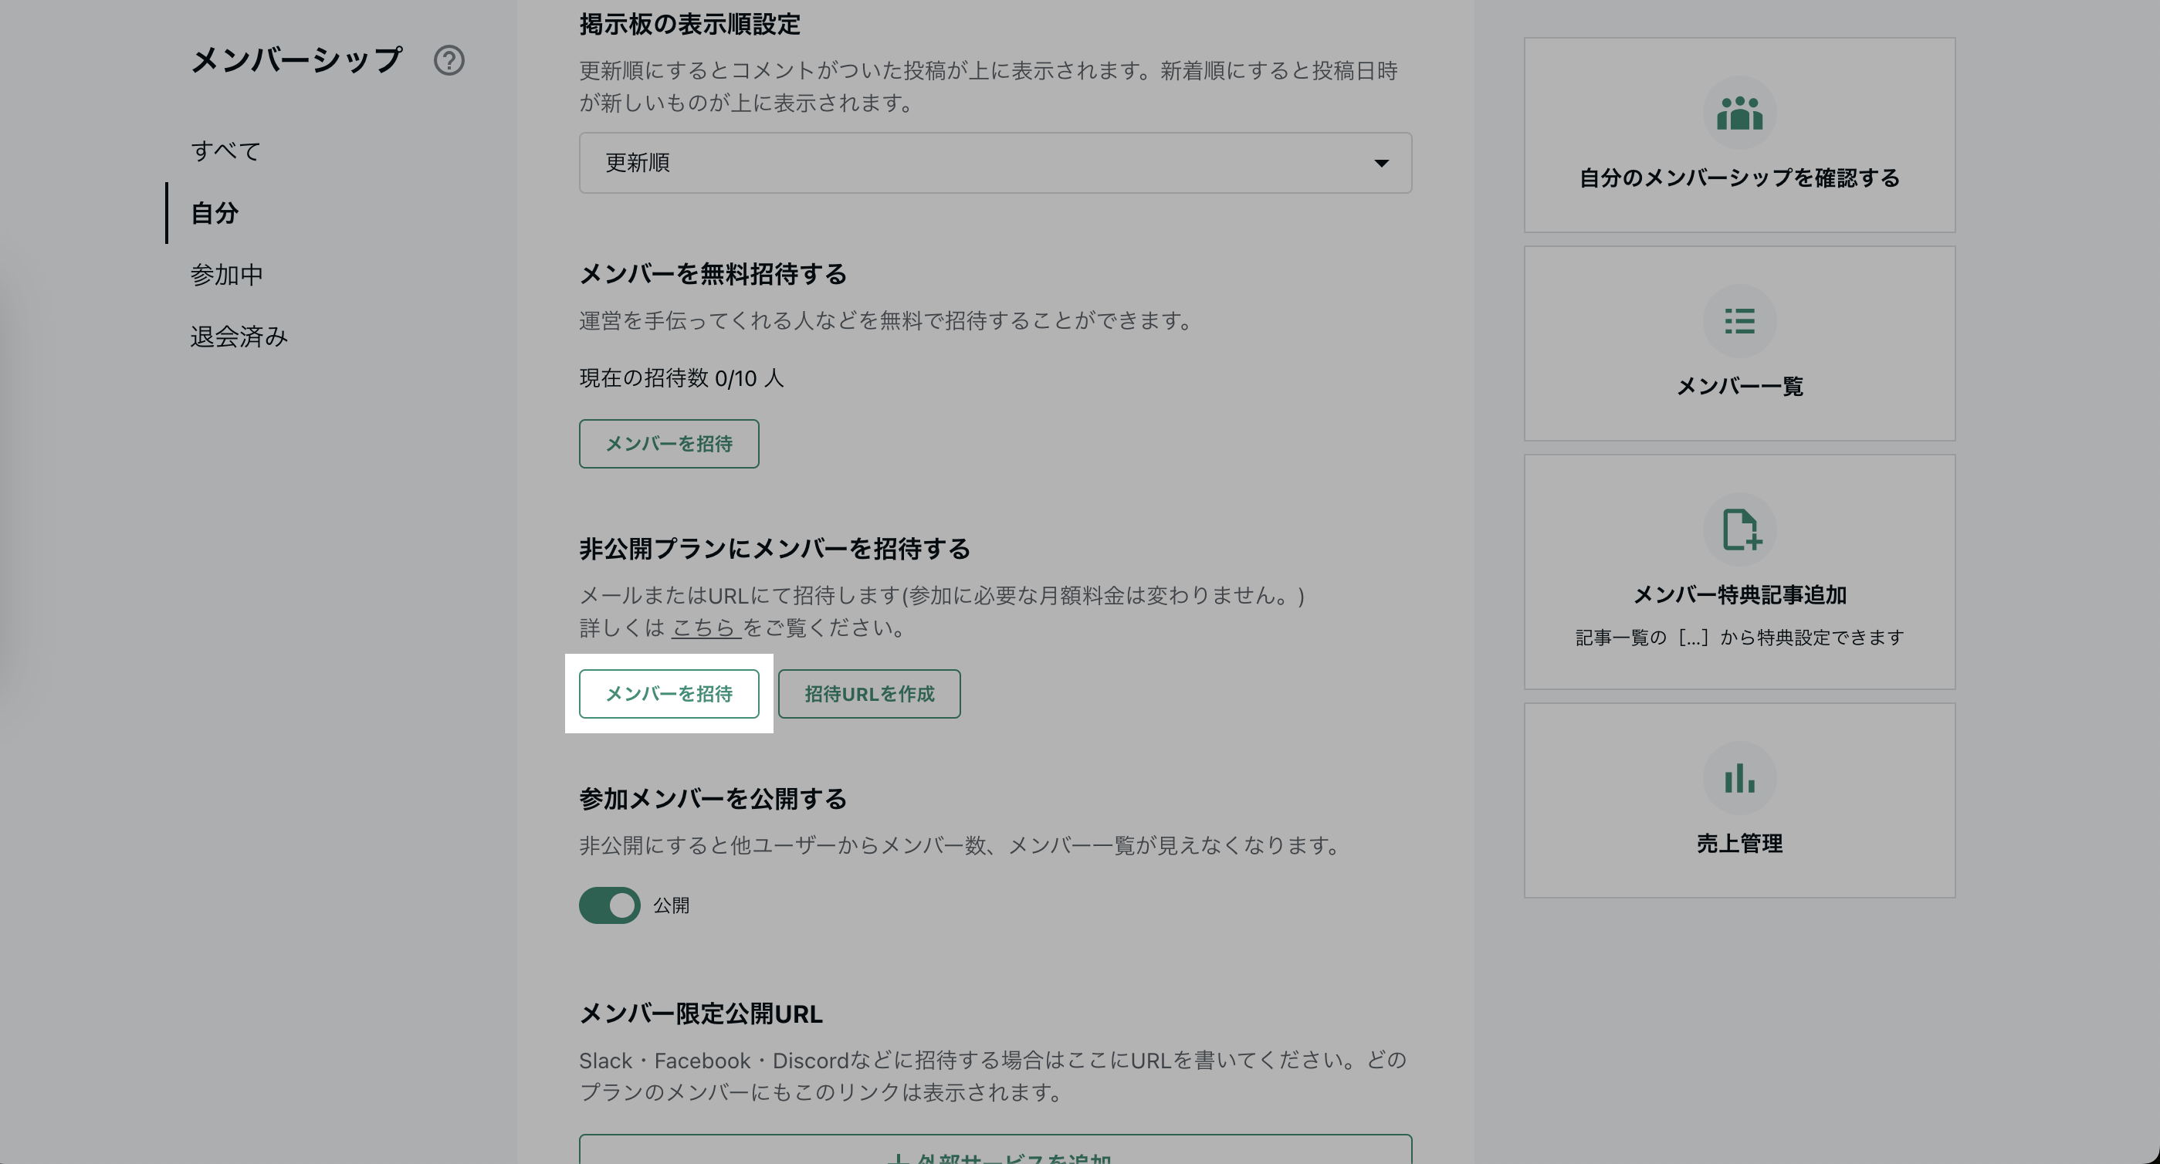Open the こちら details link
This screenshot has width=2160, height=1164.
click(706, 628)
